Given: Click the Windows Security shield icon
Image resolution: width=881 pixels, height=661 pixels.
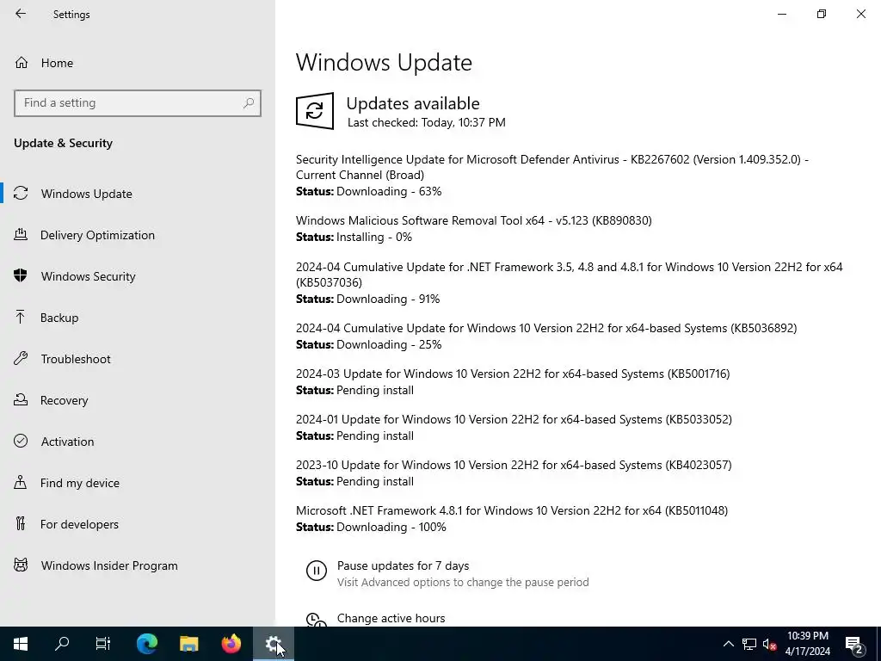Looking at the screenshot, I should click(x=21, y=275).
